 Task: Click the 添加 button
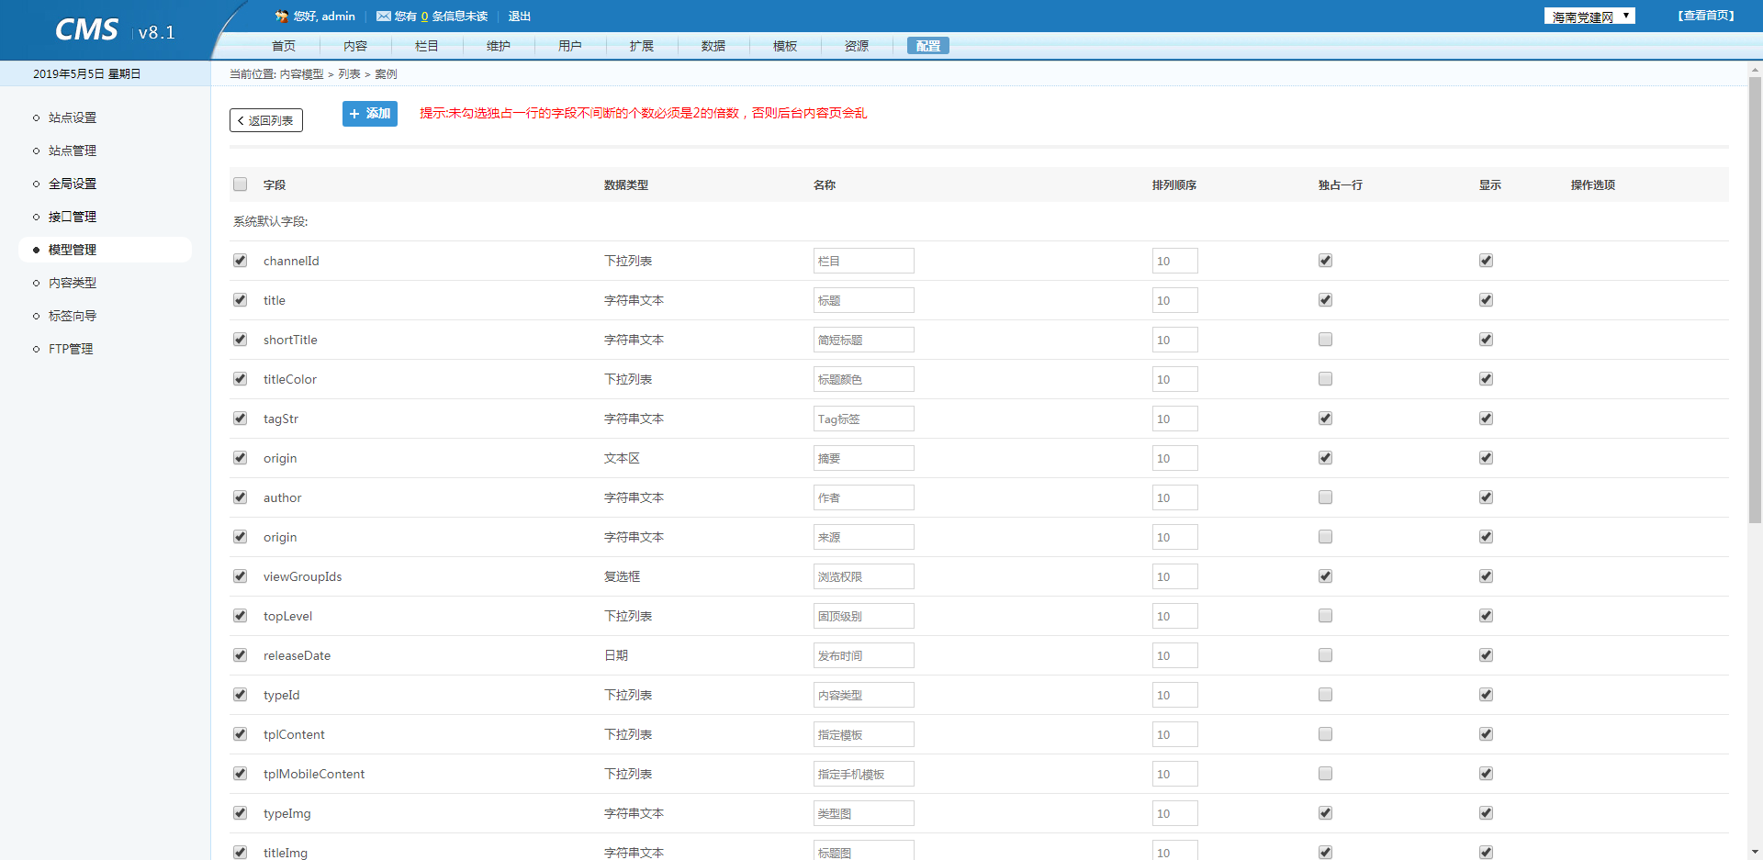click(x=370, y=114)
